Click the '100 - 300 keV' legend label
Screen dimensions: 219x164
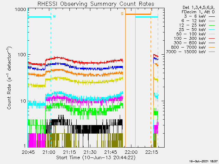click(190, 39)
